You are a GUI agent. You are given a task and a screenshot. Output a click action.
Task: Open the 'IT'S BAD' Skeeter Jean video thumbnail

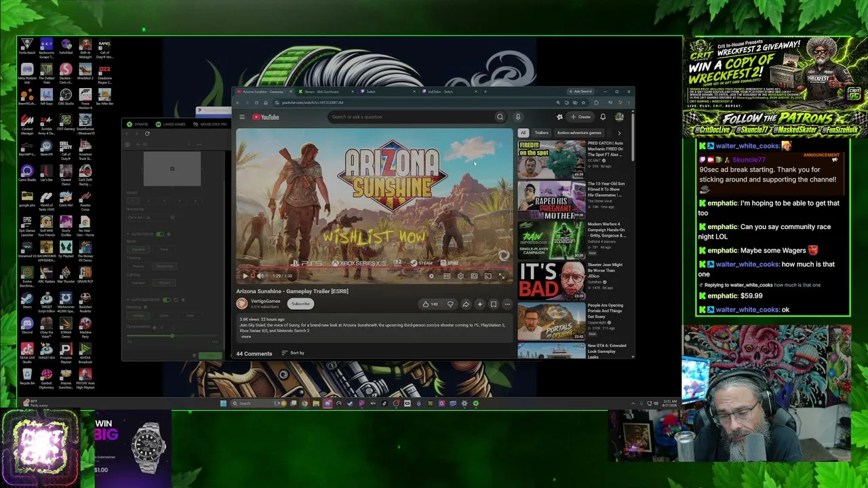(x=551, y=281)
